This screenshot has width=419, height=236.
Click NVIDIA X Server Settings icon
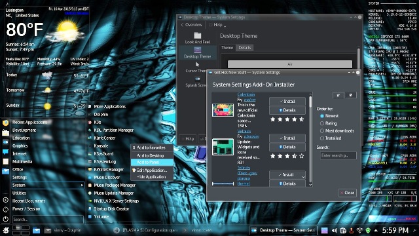click(x=90, y=201)
